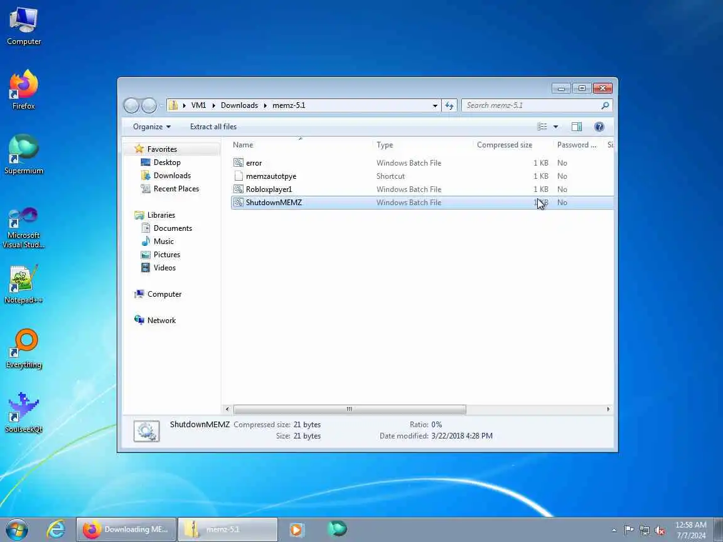Expand the arrow after Downloads breadcrumb
The image size is (723, 542).
click(265, 105)
